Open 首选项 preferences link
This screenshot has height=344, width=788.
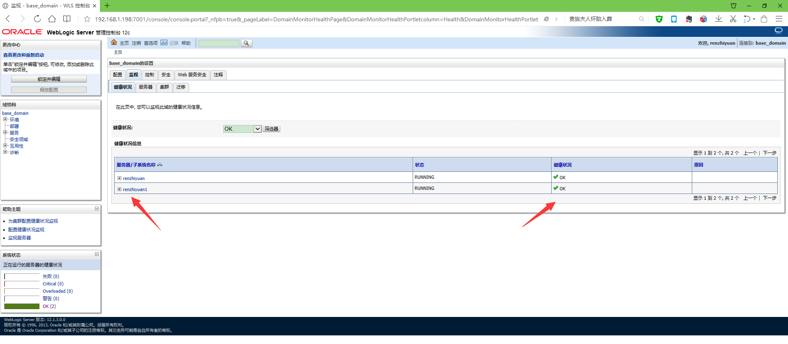pyautogui.click(x=151, y=43)
